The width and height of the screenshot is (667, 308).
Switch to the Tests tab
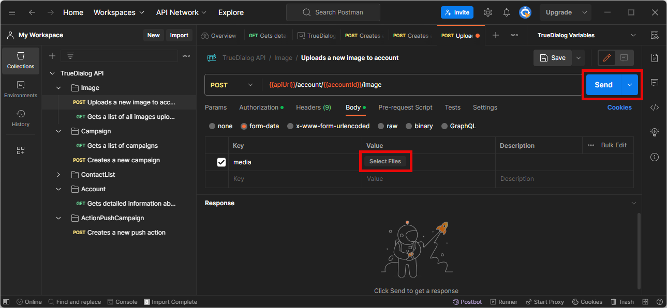452,107
